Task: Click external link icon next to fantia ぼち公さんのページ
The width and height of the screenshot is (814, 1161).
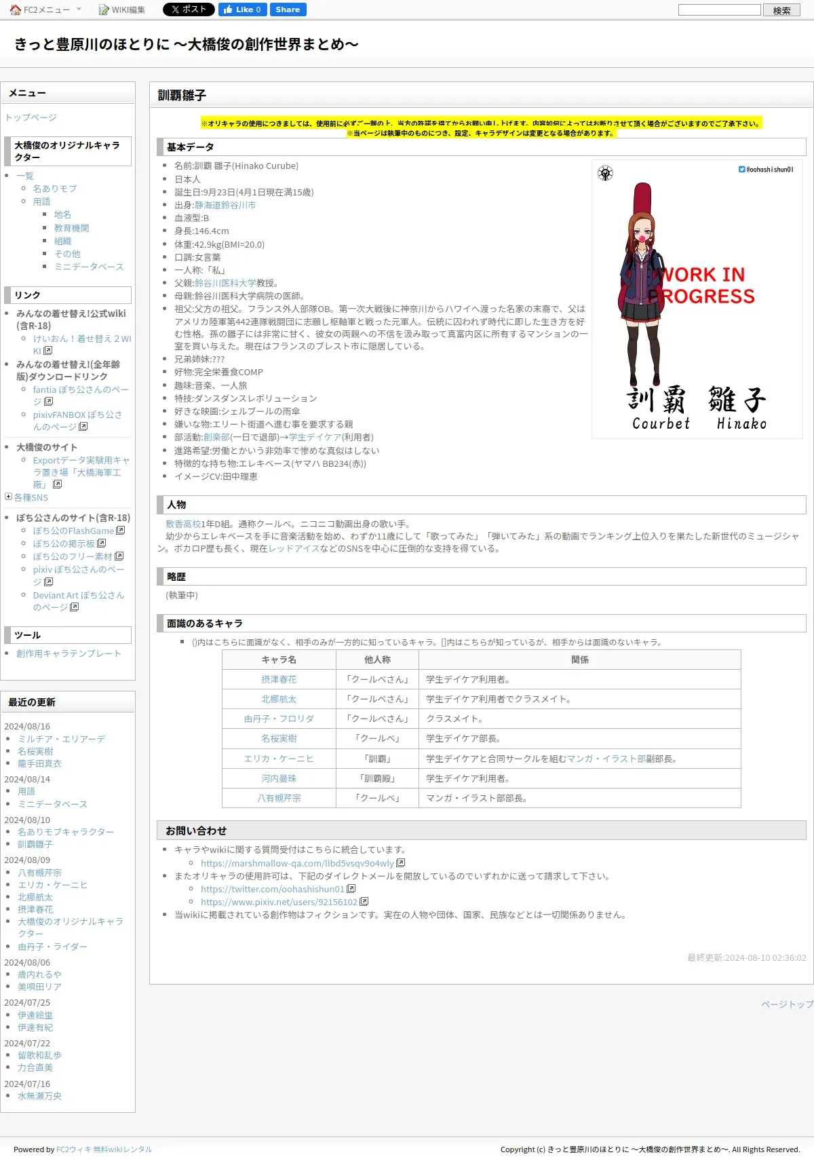Action: pyautogui.click(x=48, y=402)
